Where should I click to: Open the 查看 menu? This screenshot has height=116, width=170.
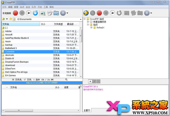(x=16, y=7)
